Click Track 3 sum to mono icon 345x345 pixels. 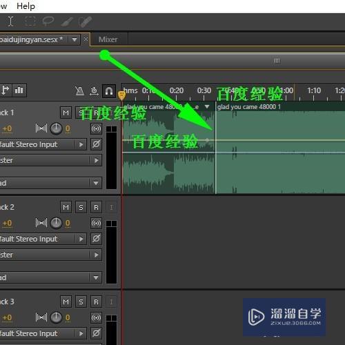coord(96,317)
